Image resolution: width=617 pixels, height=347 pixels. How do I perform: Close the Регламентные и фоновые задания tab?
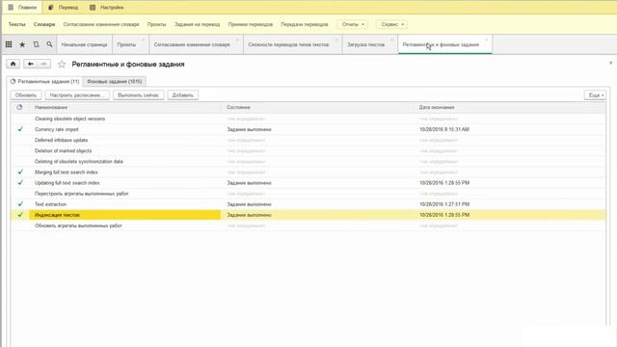pos(486,40)
